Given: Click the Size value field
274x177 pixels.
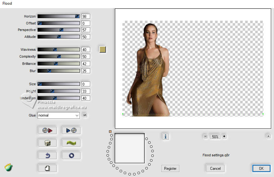Looking at the screenshot, I should click(x=86, y=84).
